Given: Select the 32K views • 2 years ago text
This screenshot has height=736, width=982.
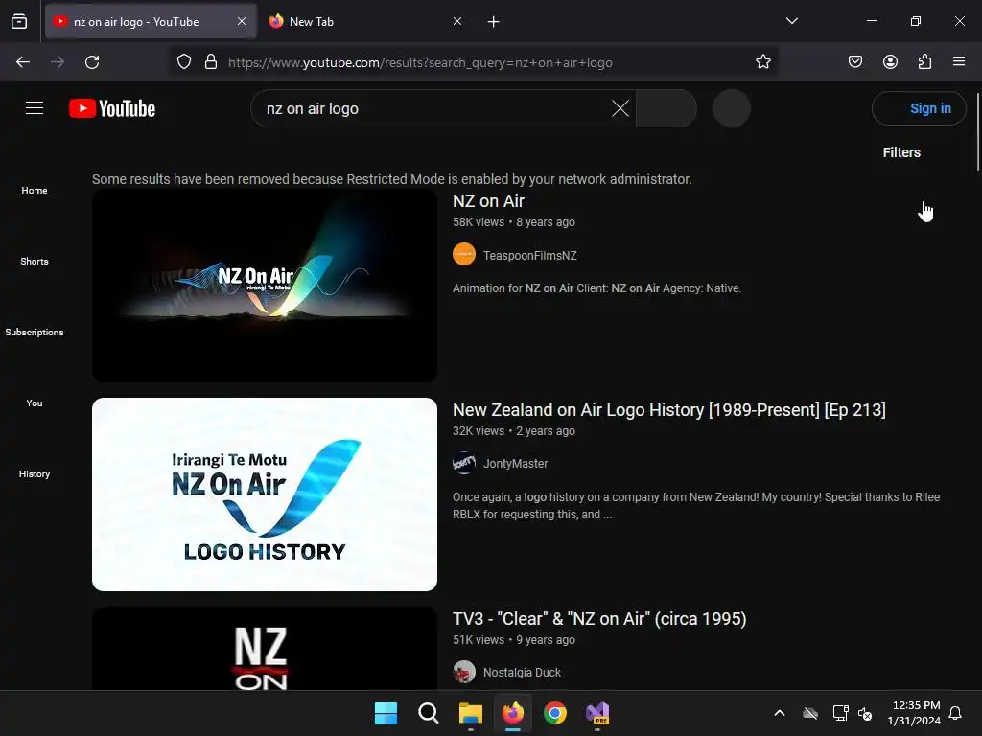Looking at the screenshot, I should pos(514,431).
